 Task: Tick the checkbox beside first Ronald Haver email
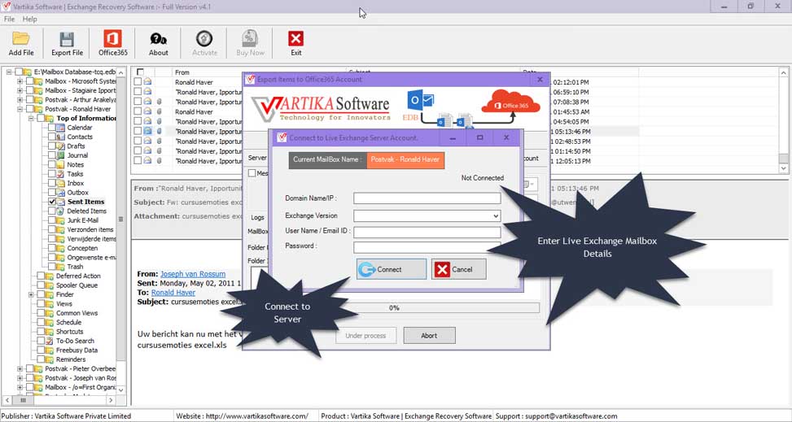138,82
